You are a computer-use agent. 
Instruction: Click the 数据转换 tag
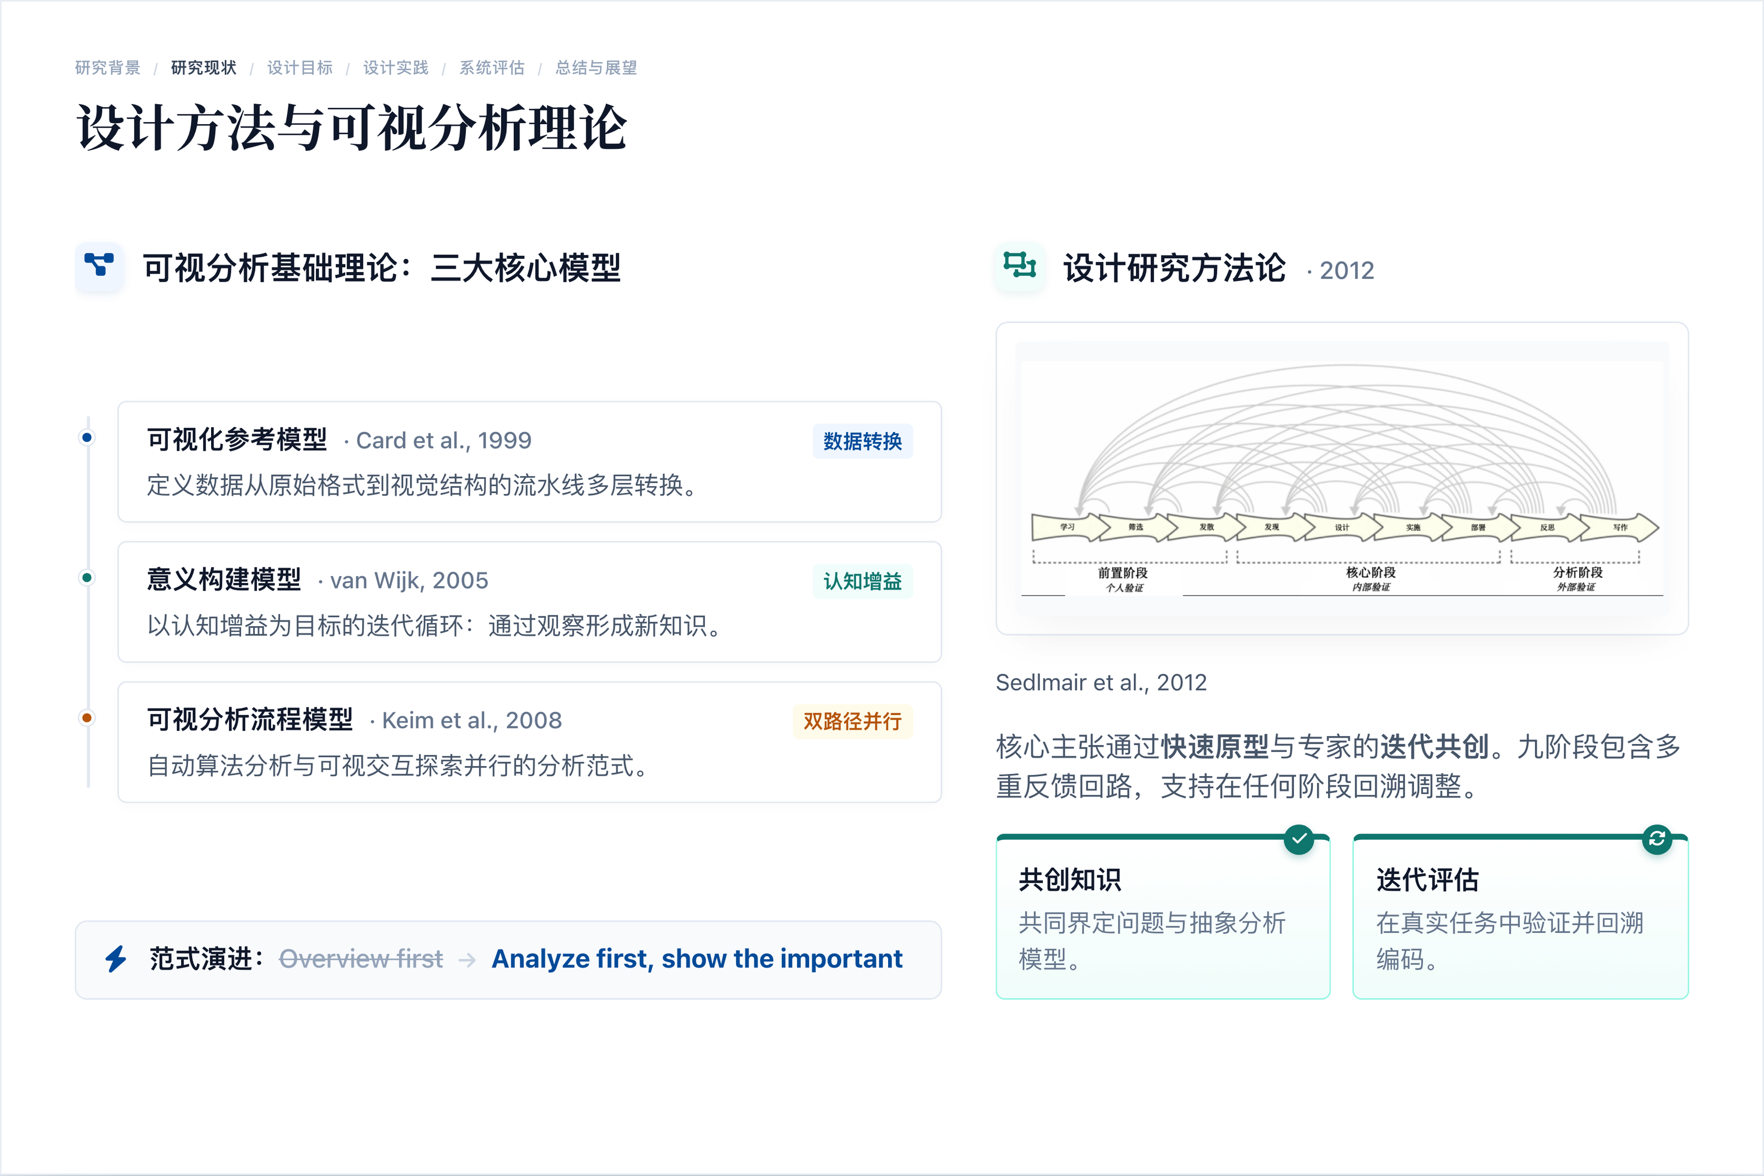pos(863,441)
